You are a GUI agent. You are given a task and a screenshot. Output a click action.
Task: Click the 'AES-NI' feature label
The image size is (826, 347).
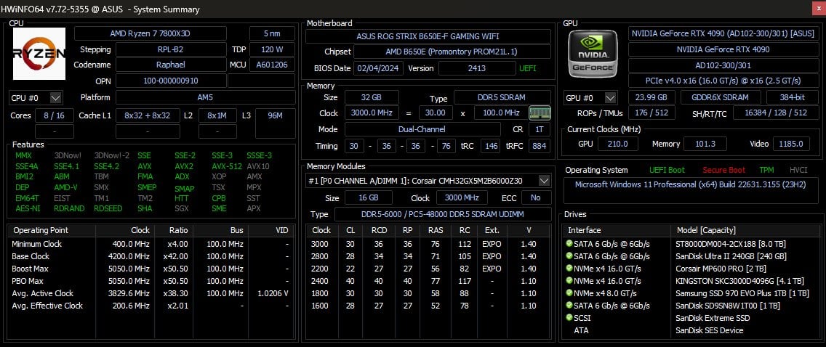pyautogui.click(x=27, y=208)
